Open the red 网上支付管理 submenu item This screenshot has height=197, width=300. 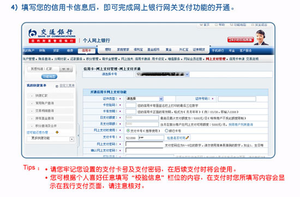click(215, 59)
